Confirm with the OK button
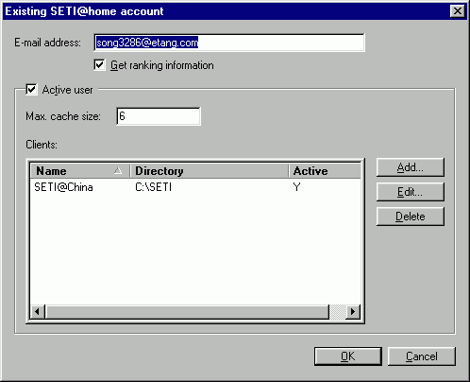Viewport: 470px width, 382px height. point(348,356)
